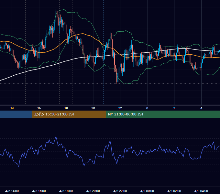
Task: Click the 0 hour label on upper axis
Action: [x=147, y=108]
